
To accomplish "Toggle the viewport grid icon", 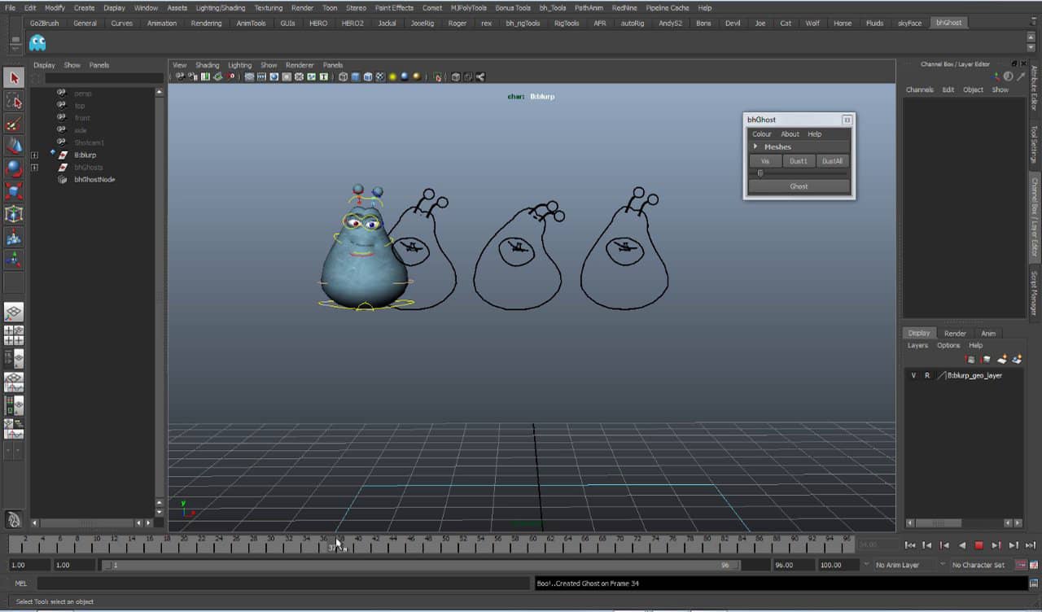I will tap(249, 76).
